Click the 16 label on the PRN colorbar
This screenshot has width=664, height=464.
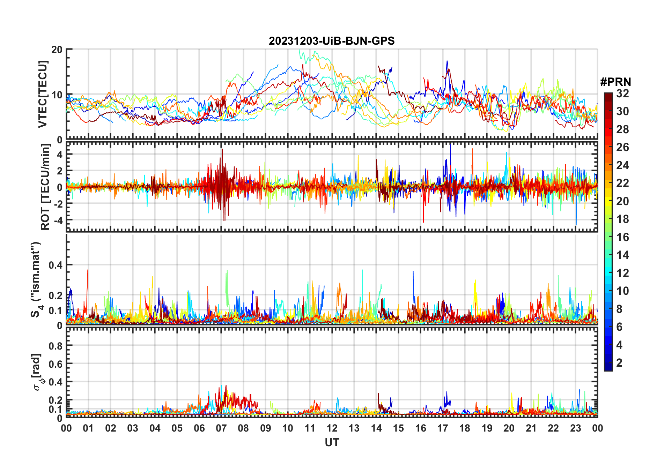pos(622,237)
